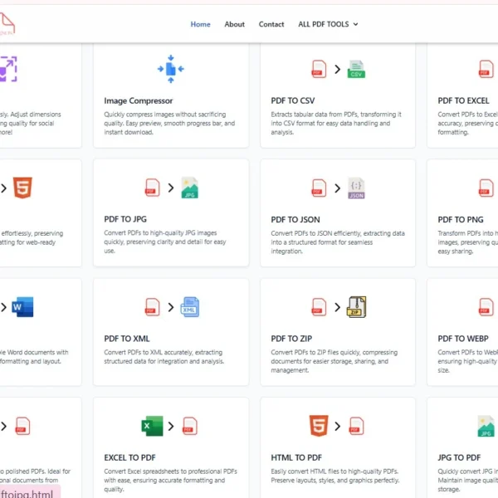498x498 pixels.
Task: Click the PDF icon in PDF TO JSON card
Action: [x=319, y=188]
